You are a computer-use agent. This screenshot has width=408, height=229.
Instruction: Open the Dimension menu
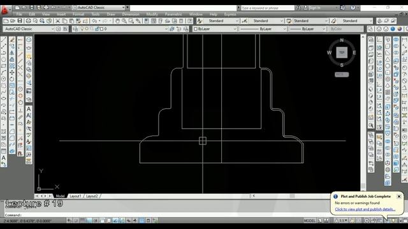(131, 14)
